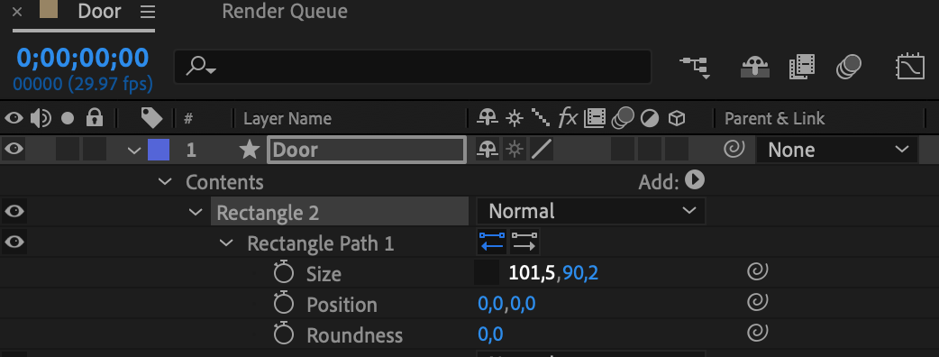Enable Frame Blending for the composition
939x357 pixels.
click(802, 67)
